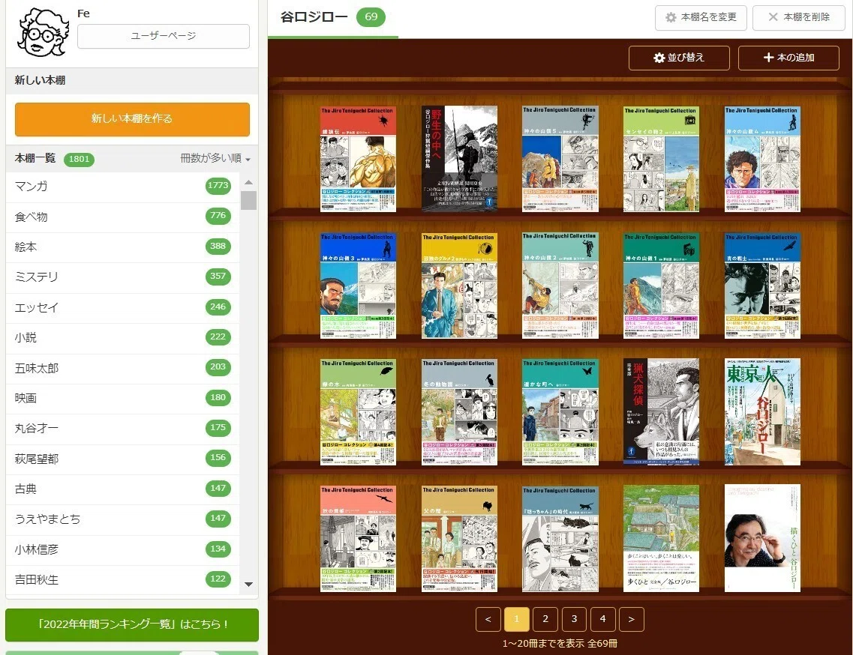Viewport: 853px width, 655px height.
Task: Click the 本棚を削除 button
Action: click(x=798, y=17)
